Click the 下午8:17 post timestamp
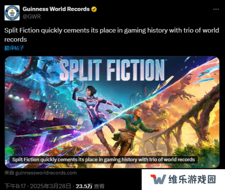 click(x=15, y=186)
